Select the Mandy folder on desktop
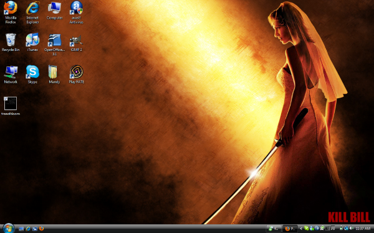 (x=54, y=75)
